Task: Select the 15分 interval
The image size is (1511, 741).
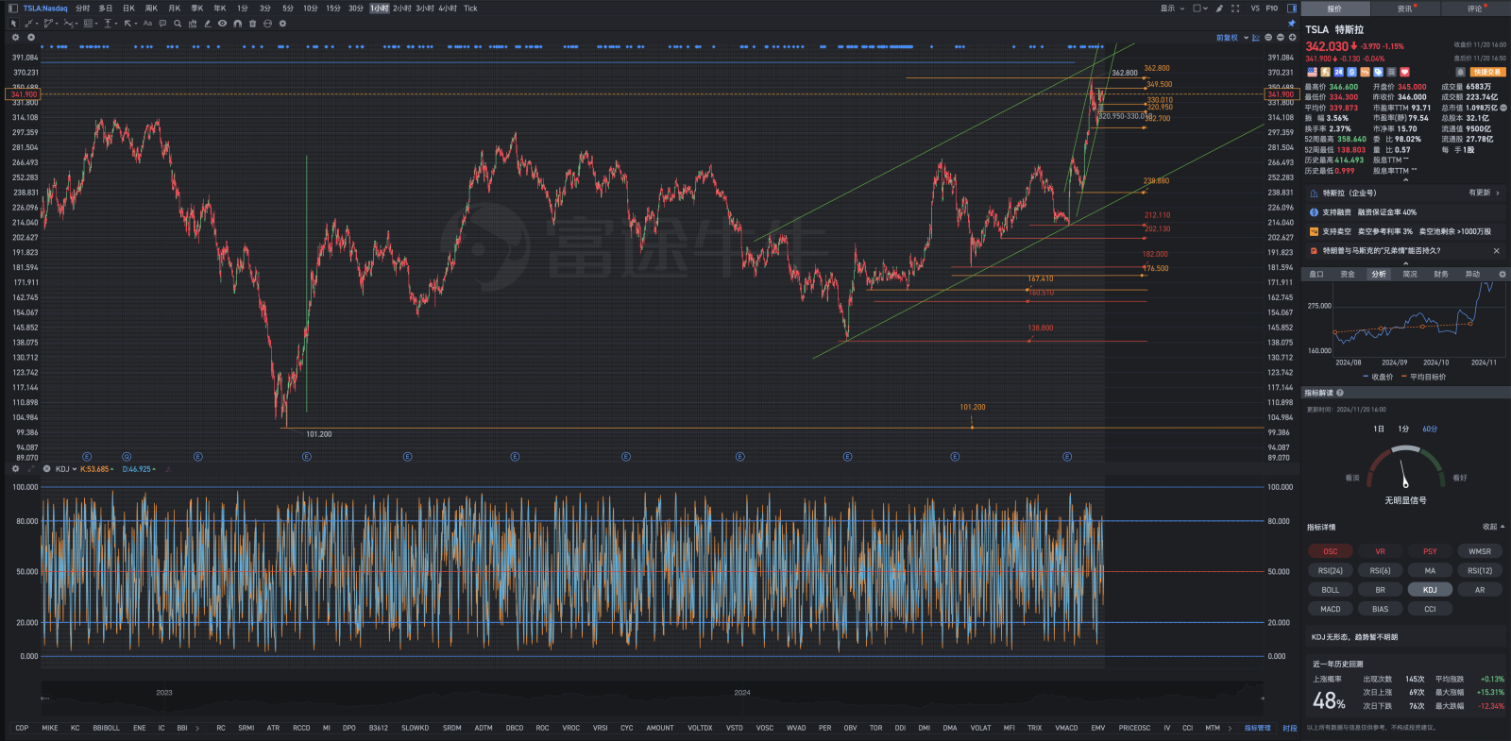Action: (333, 8)
